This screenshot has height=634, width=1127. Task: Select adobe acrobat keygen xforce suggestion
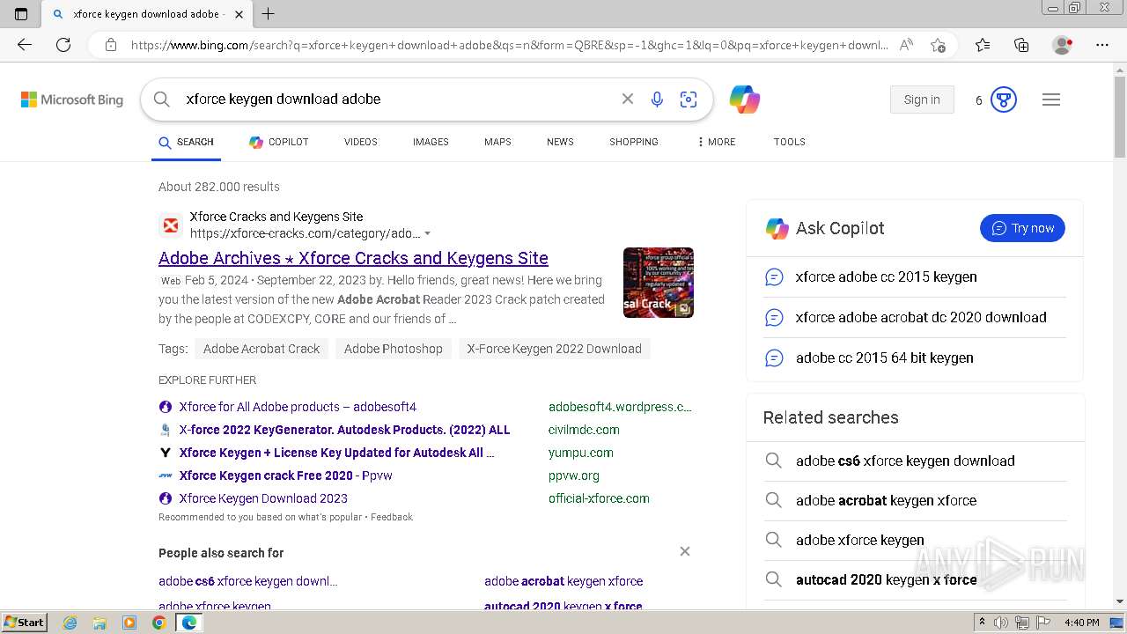(x=563, y=581)
